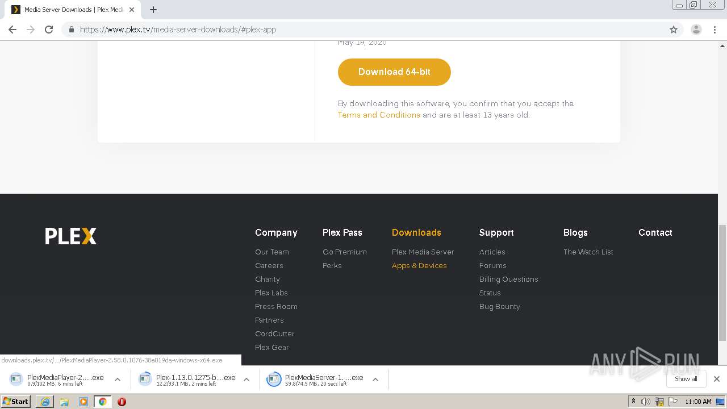Screen dimensions: 727x409
Task: Expand Plex-1.13.0.1275 download options chevron
Action: point(246,379)
